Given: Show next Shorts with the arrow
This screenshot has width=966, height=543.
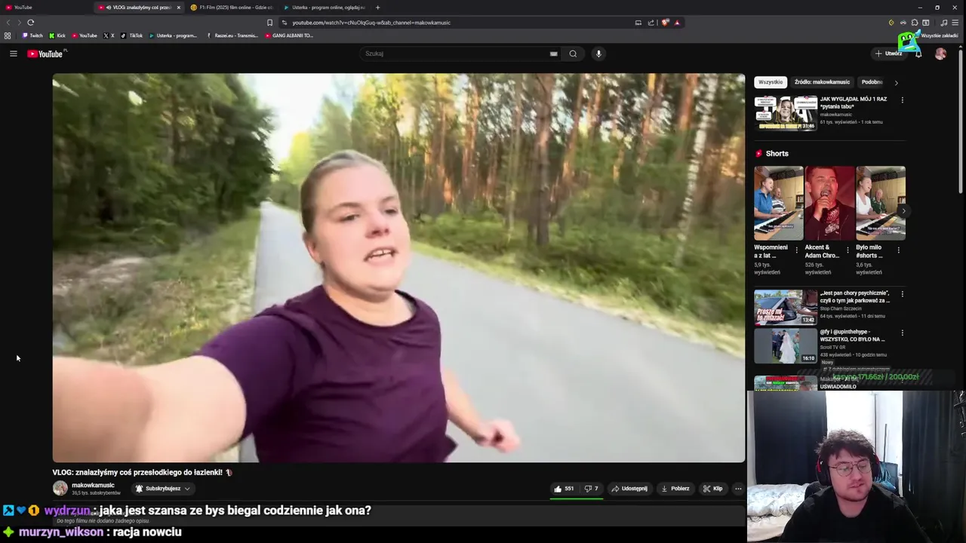Looking at the screenshot, I should click(903, 211).
